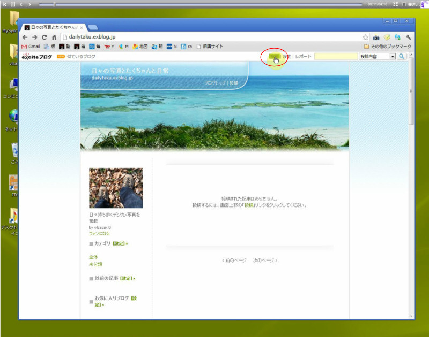Open the 版 bookmark
The height and width of the screenshot is (337, 429).
click(49, 47)
